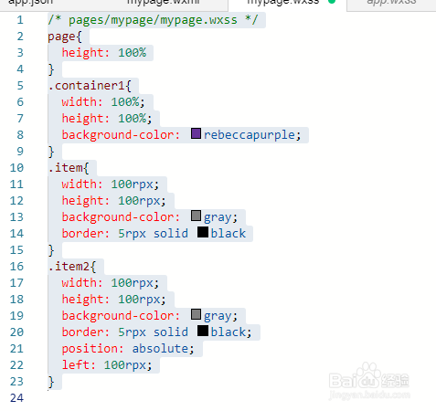Select the mypage.wxss tab
Image resolution: width=436 pixels, height=411 pixels.
(283, 3)
